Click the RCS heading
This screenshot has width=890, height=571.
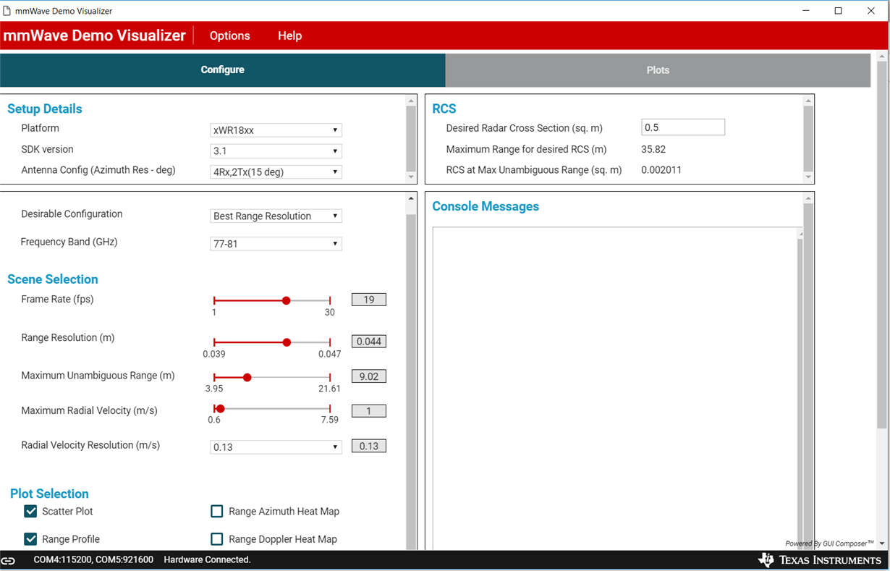pos(444,109)
